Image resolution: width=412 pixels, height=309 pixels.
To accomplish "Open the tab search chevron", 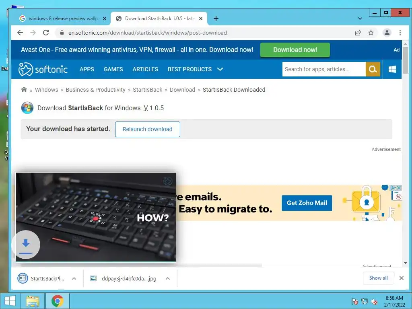I will [360, 19].
